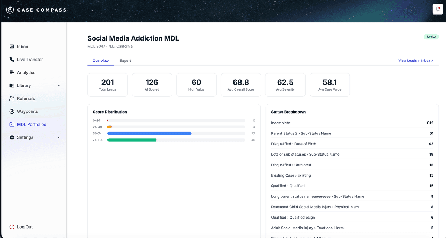Click the Active status badge

click(431, 37)
